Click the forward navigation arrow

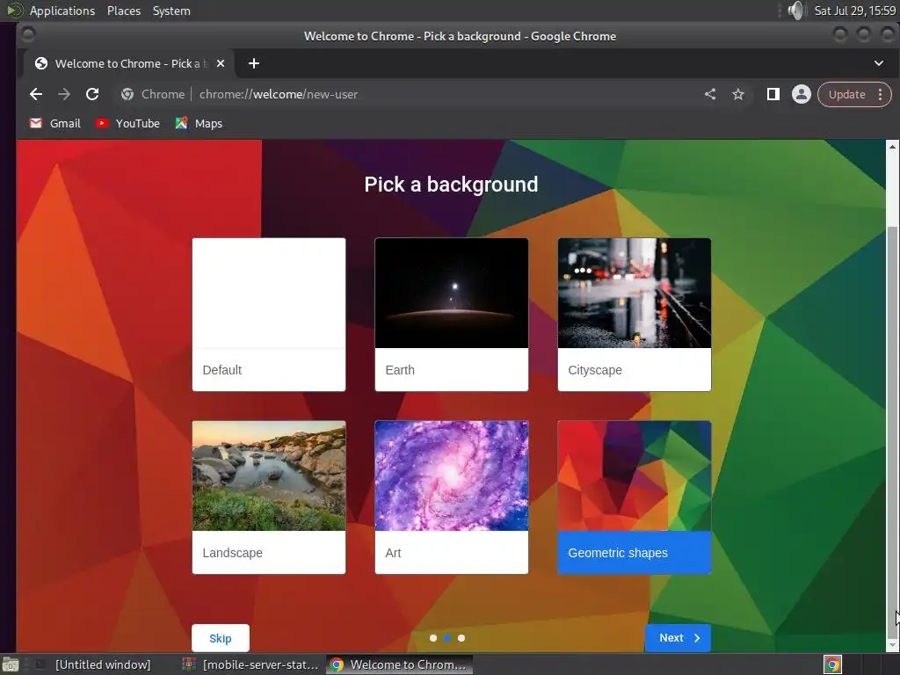(63, 94)
